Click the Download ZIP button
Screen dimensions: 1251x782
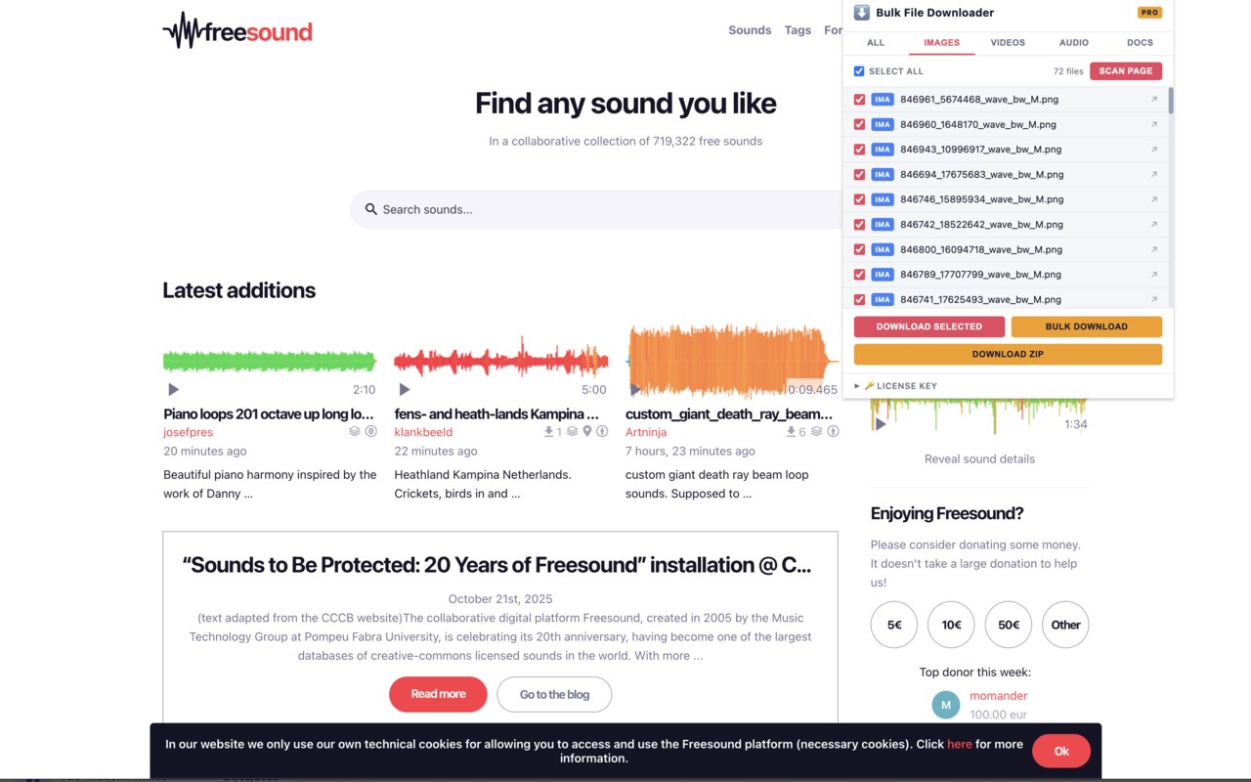[x=1008, y=354]
